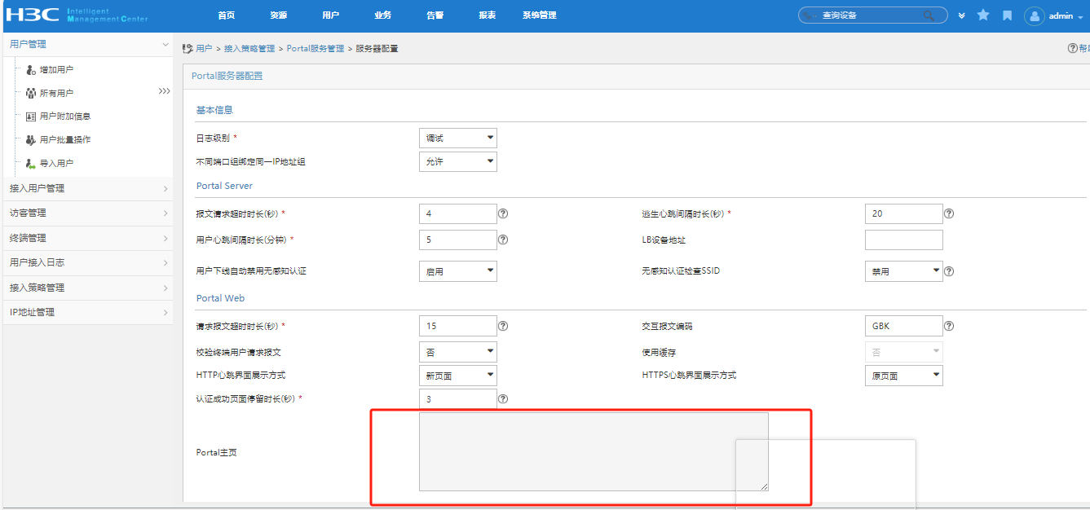Viewport: 1090px width, 510px height.
Task: Expand the 接入用户管理 sidebar section
Action: coord(88,188)
